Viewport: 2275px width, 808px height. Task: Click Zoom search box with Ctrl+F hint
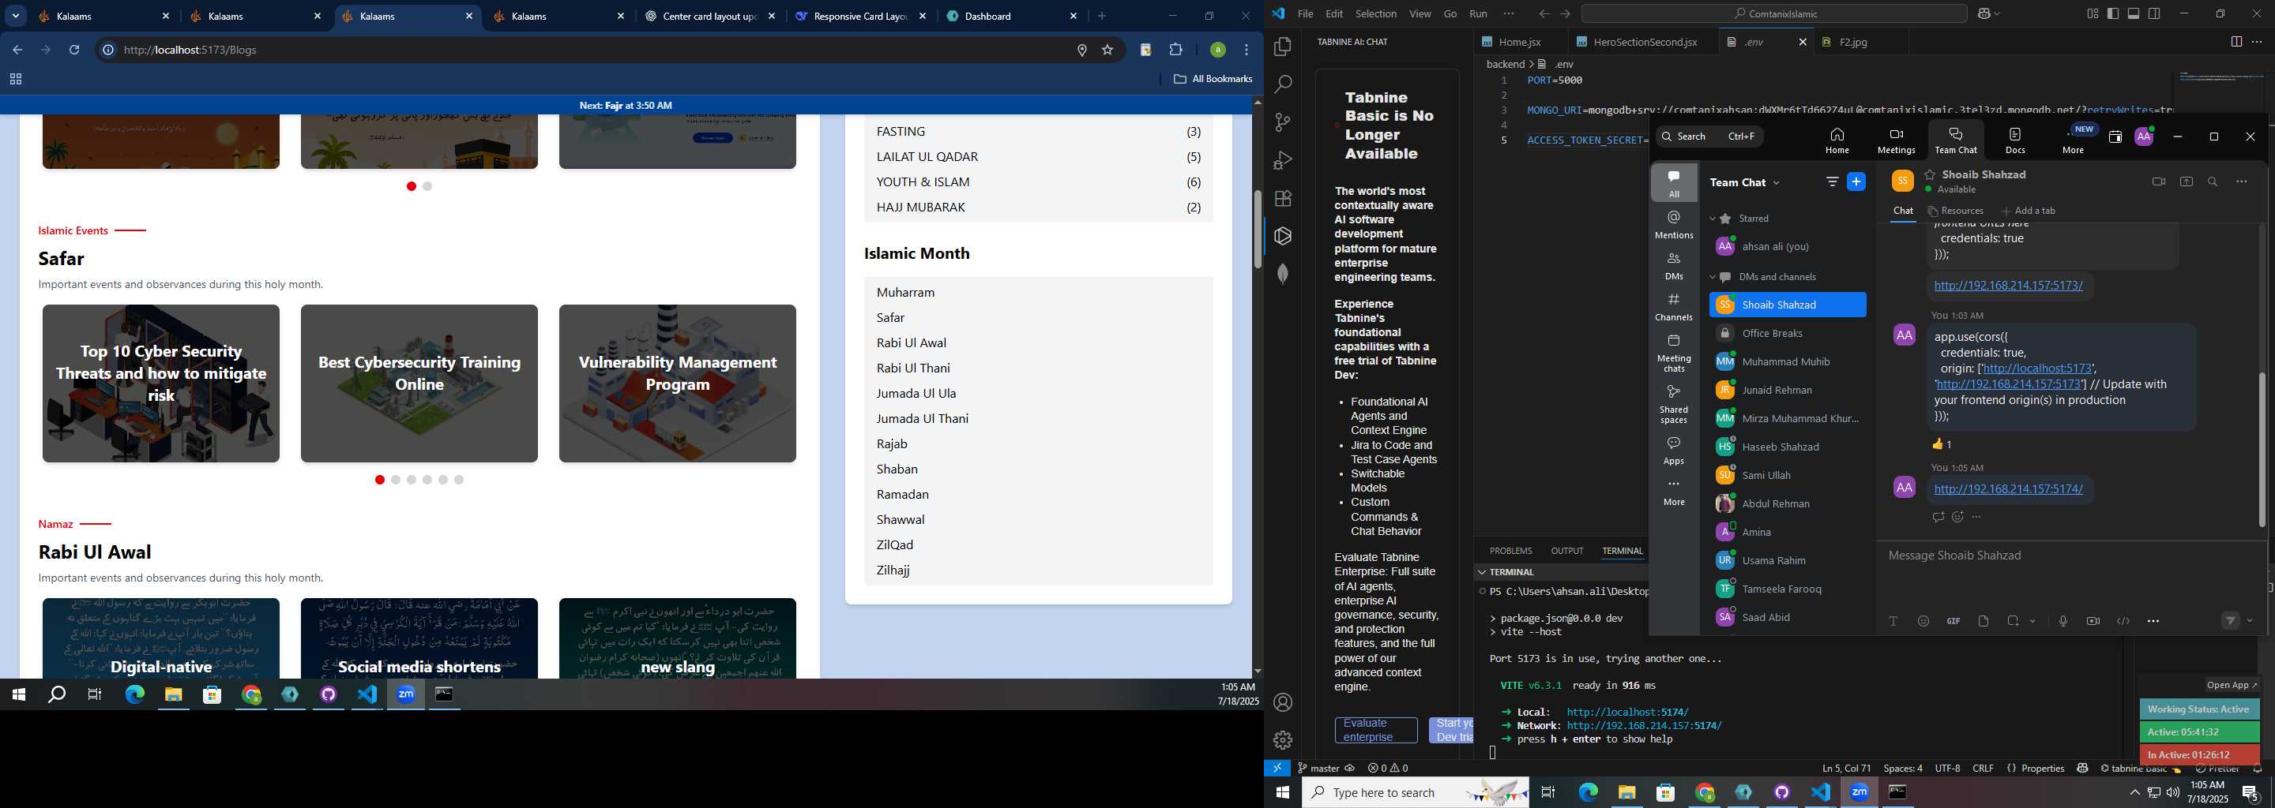coord(1709,137)
